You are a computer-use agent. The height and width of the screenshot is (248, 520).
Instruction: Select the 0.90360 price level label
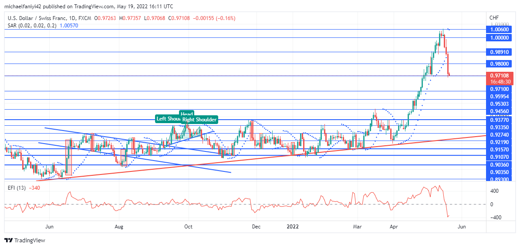[499, 164]
